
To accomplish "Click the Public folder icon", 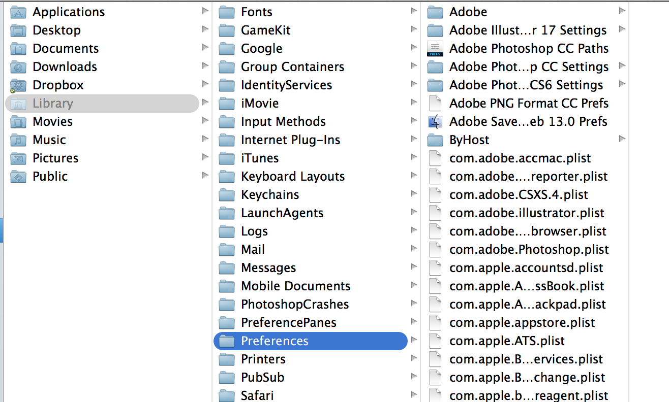I will coord(18,177).
